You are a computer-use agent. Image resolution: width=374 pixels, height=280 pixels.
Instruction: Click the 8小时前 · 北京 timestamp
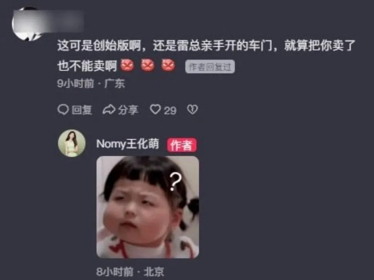click(x=130, y=272)
